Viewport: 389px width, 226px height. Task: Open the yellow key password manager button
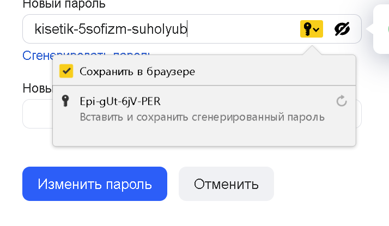tap(311, 29)
